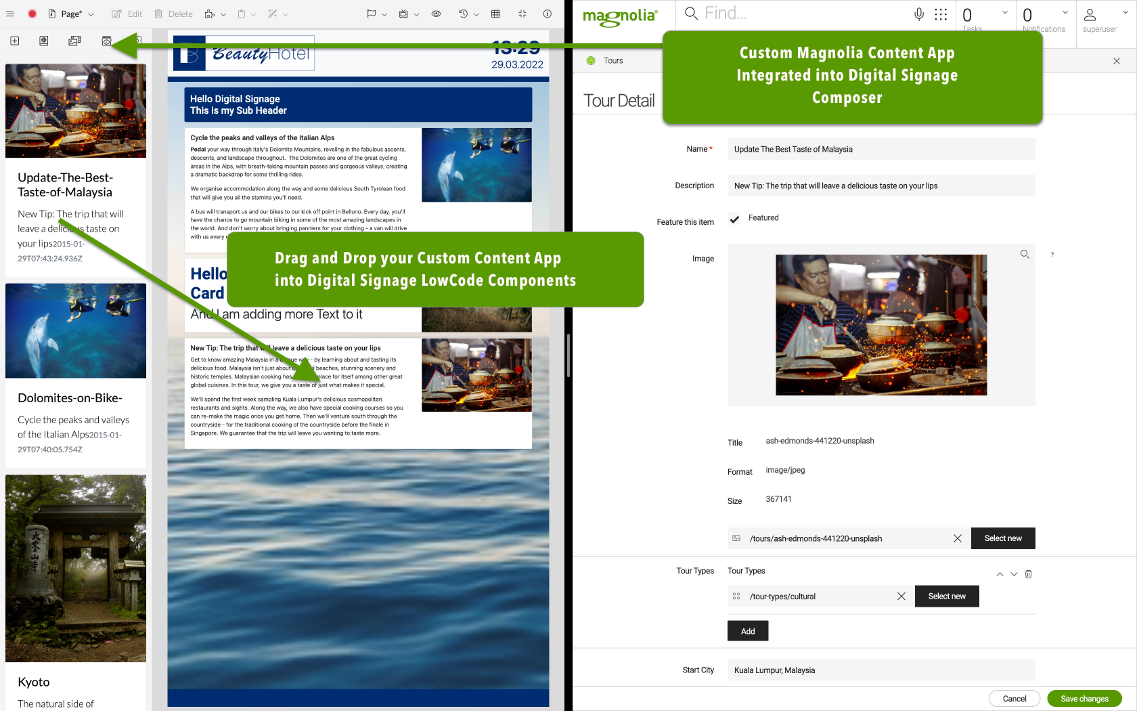1137x711 pixels.
Task: Toggle page preview with eye icon
Action: [436, 14]
